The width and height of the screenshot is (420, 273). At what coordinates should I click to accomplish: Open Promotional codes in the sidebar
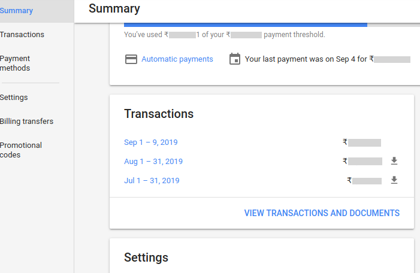coord(21,150)
